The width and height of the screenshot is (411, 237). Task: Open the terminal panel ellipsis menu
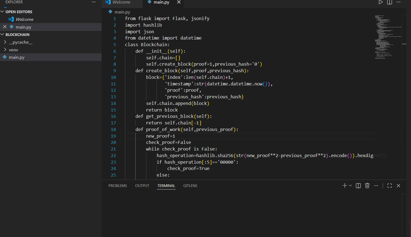[x=376, y=186]
